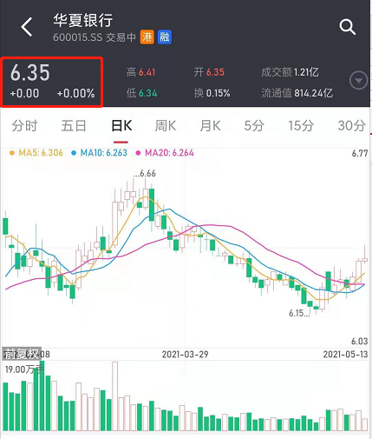
Task: Tap the +0.00 price change value
Action: pos(24,94)
